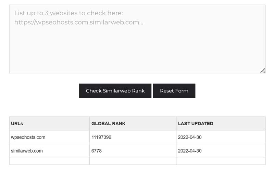Click the placeholder example URL line

click(79, 22)
